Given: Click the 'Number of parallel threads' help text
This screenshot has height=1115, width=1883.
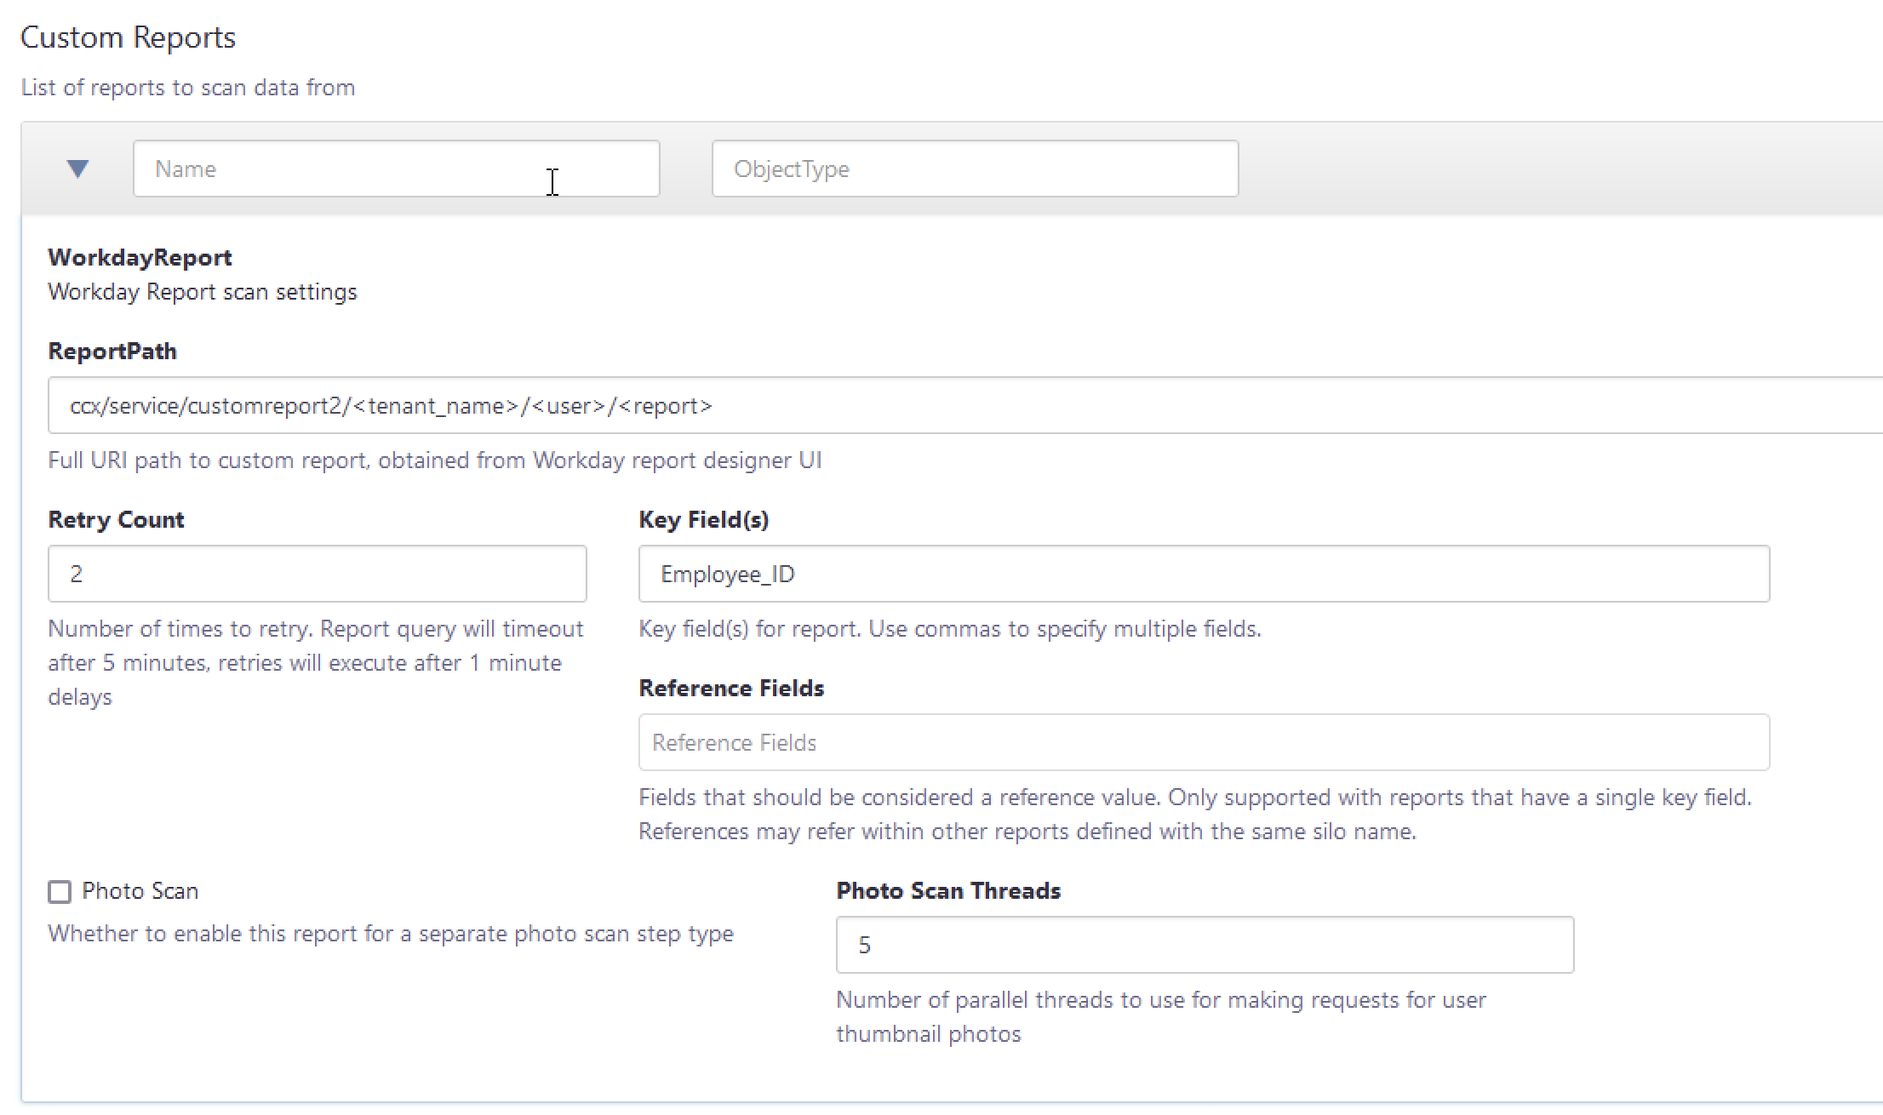Looking at the screenshot, I should (1161, 1016).
